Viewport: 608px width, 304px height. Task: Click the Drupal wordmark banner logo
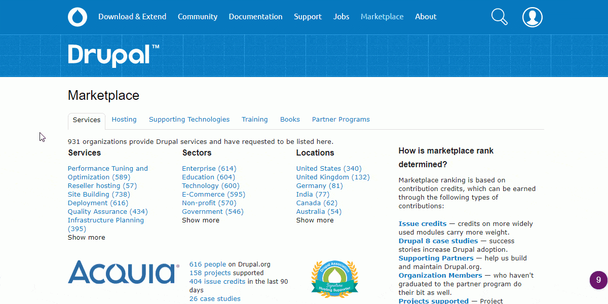pos(114,55)
